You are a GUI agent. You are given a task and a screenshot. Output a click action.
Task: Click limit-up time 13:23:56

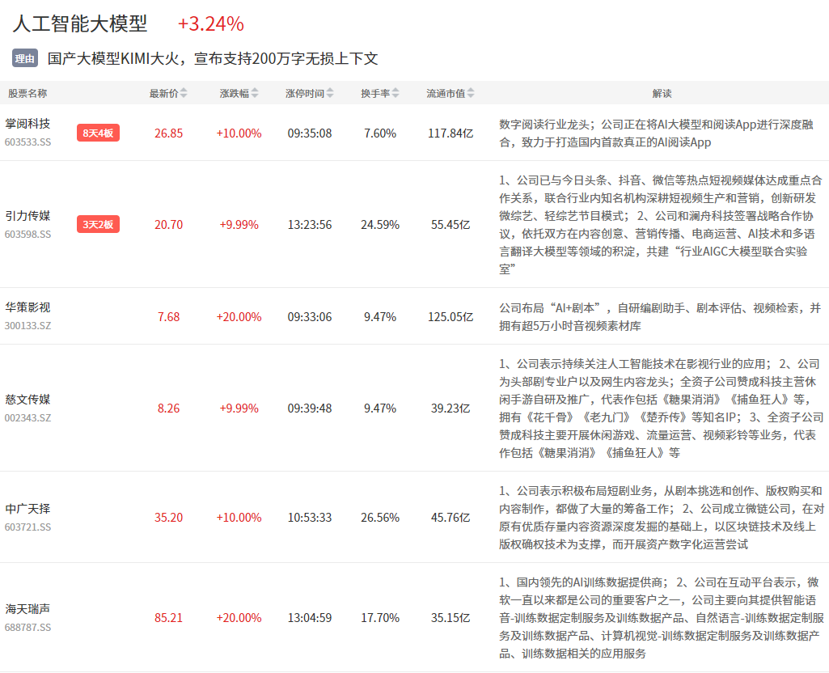point(310,225)
